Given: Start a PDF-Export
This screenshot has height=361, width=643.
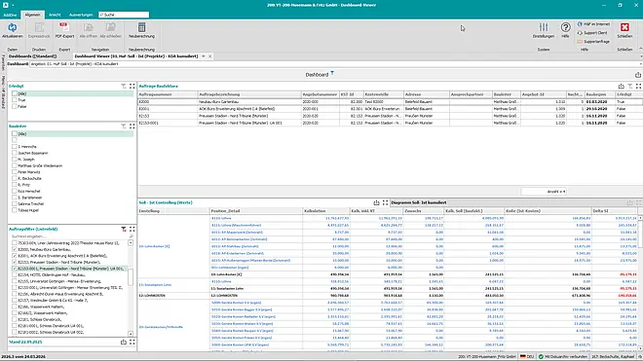Looking at the screenshot, I should click(x=64, y=30).
